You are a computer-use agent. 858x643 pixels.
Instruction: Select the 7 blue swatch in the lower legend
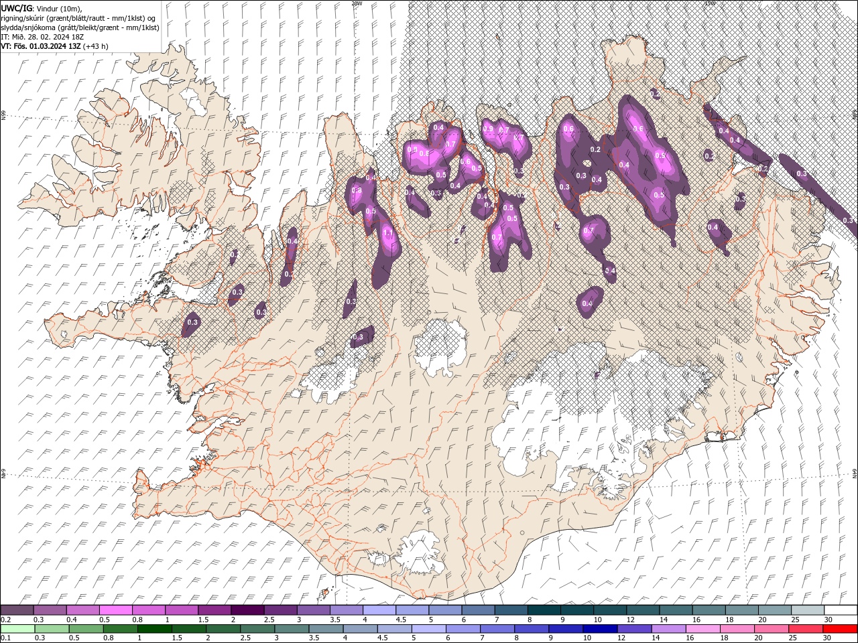point(497,629)
